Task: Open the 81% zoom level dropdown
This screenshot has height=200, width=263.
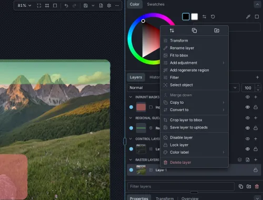Action: click(x=24, y=6)
